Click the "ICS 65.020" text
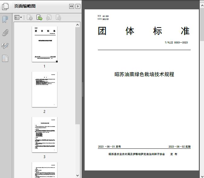The image size is (204, 178). 103,16
